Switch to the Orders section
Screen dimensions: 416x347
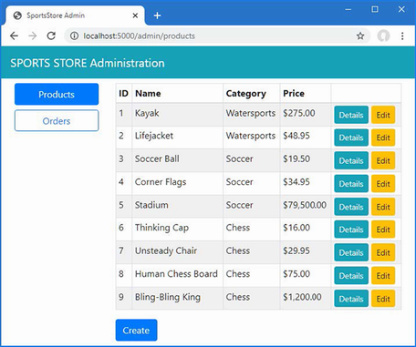click(57, 120)
